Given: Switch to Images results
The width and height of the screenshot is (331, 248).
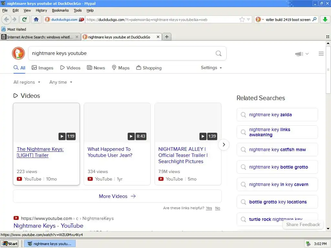Looking at the screenshot, I should [42, 68].
